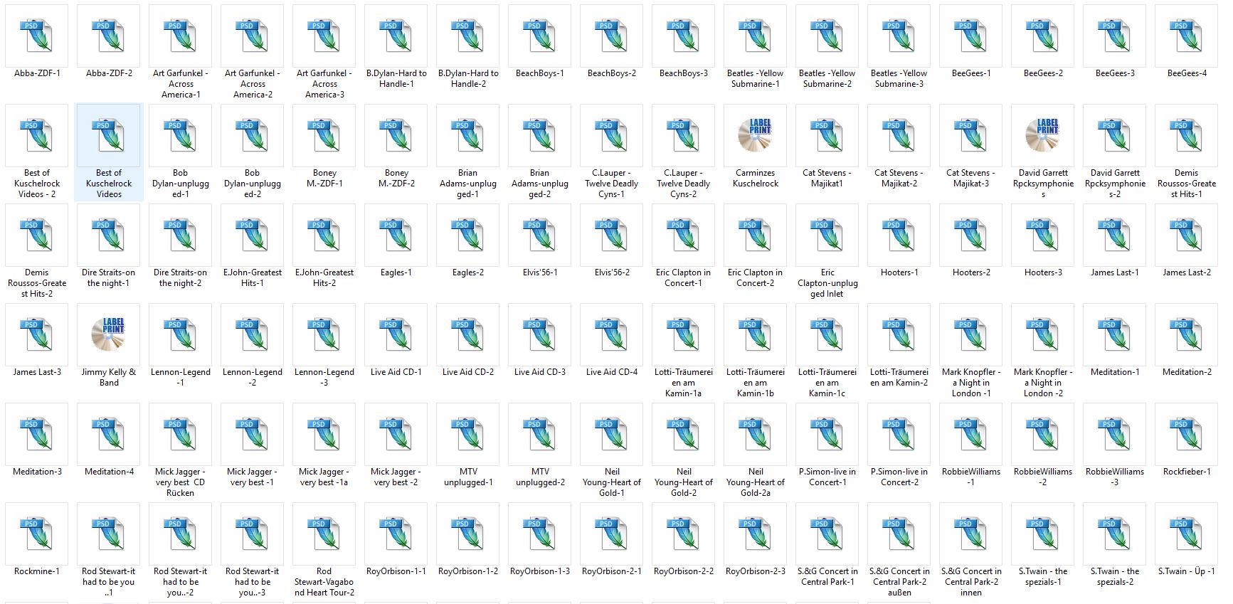Select the label 'Lotti-Träumereien am Kamin-2'
This screenshot has height=604, width=1233.
899,377
